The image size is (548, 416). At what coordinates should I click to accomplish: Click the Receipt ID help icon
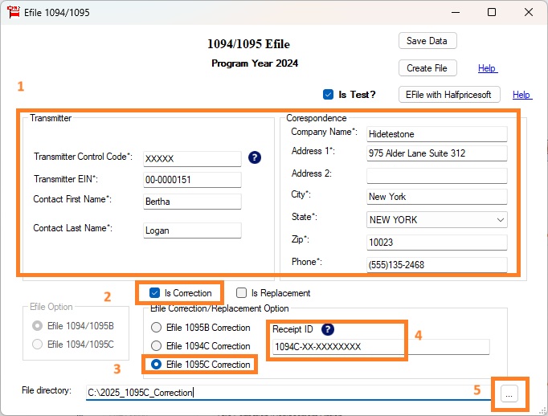pyautogui.click(x=328, y=329)
